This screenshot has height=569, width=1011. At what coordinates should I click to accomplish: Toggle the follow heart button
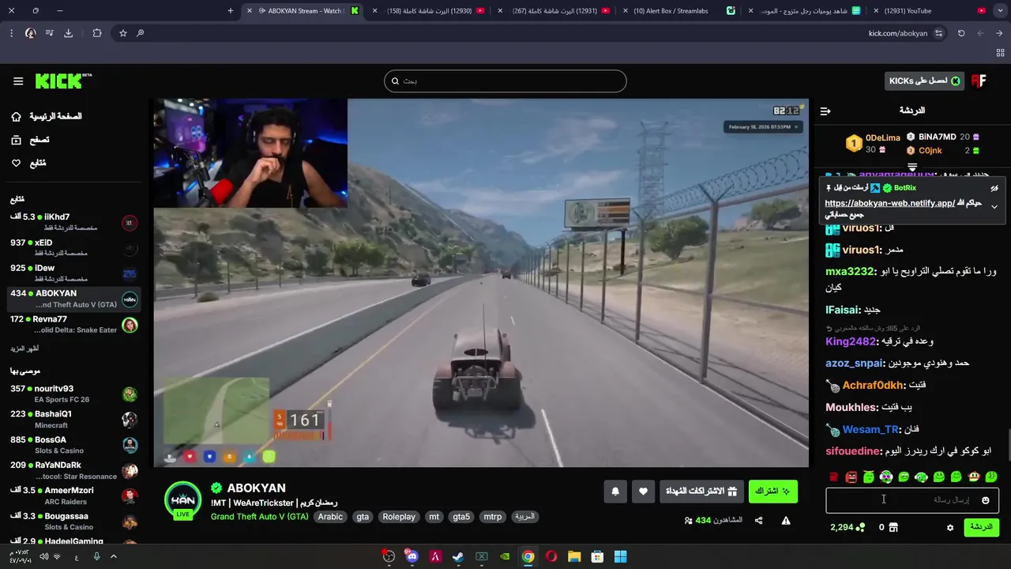(x=643, y=492)
